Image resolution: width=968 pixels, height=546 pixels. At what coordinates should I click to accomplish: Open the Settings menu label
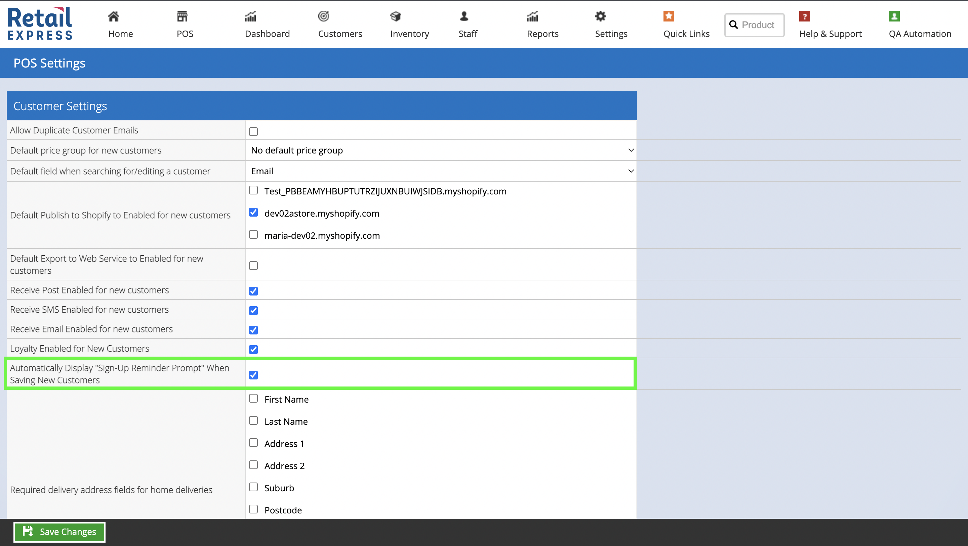click(611, 34)
